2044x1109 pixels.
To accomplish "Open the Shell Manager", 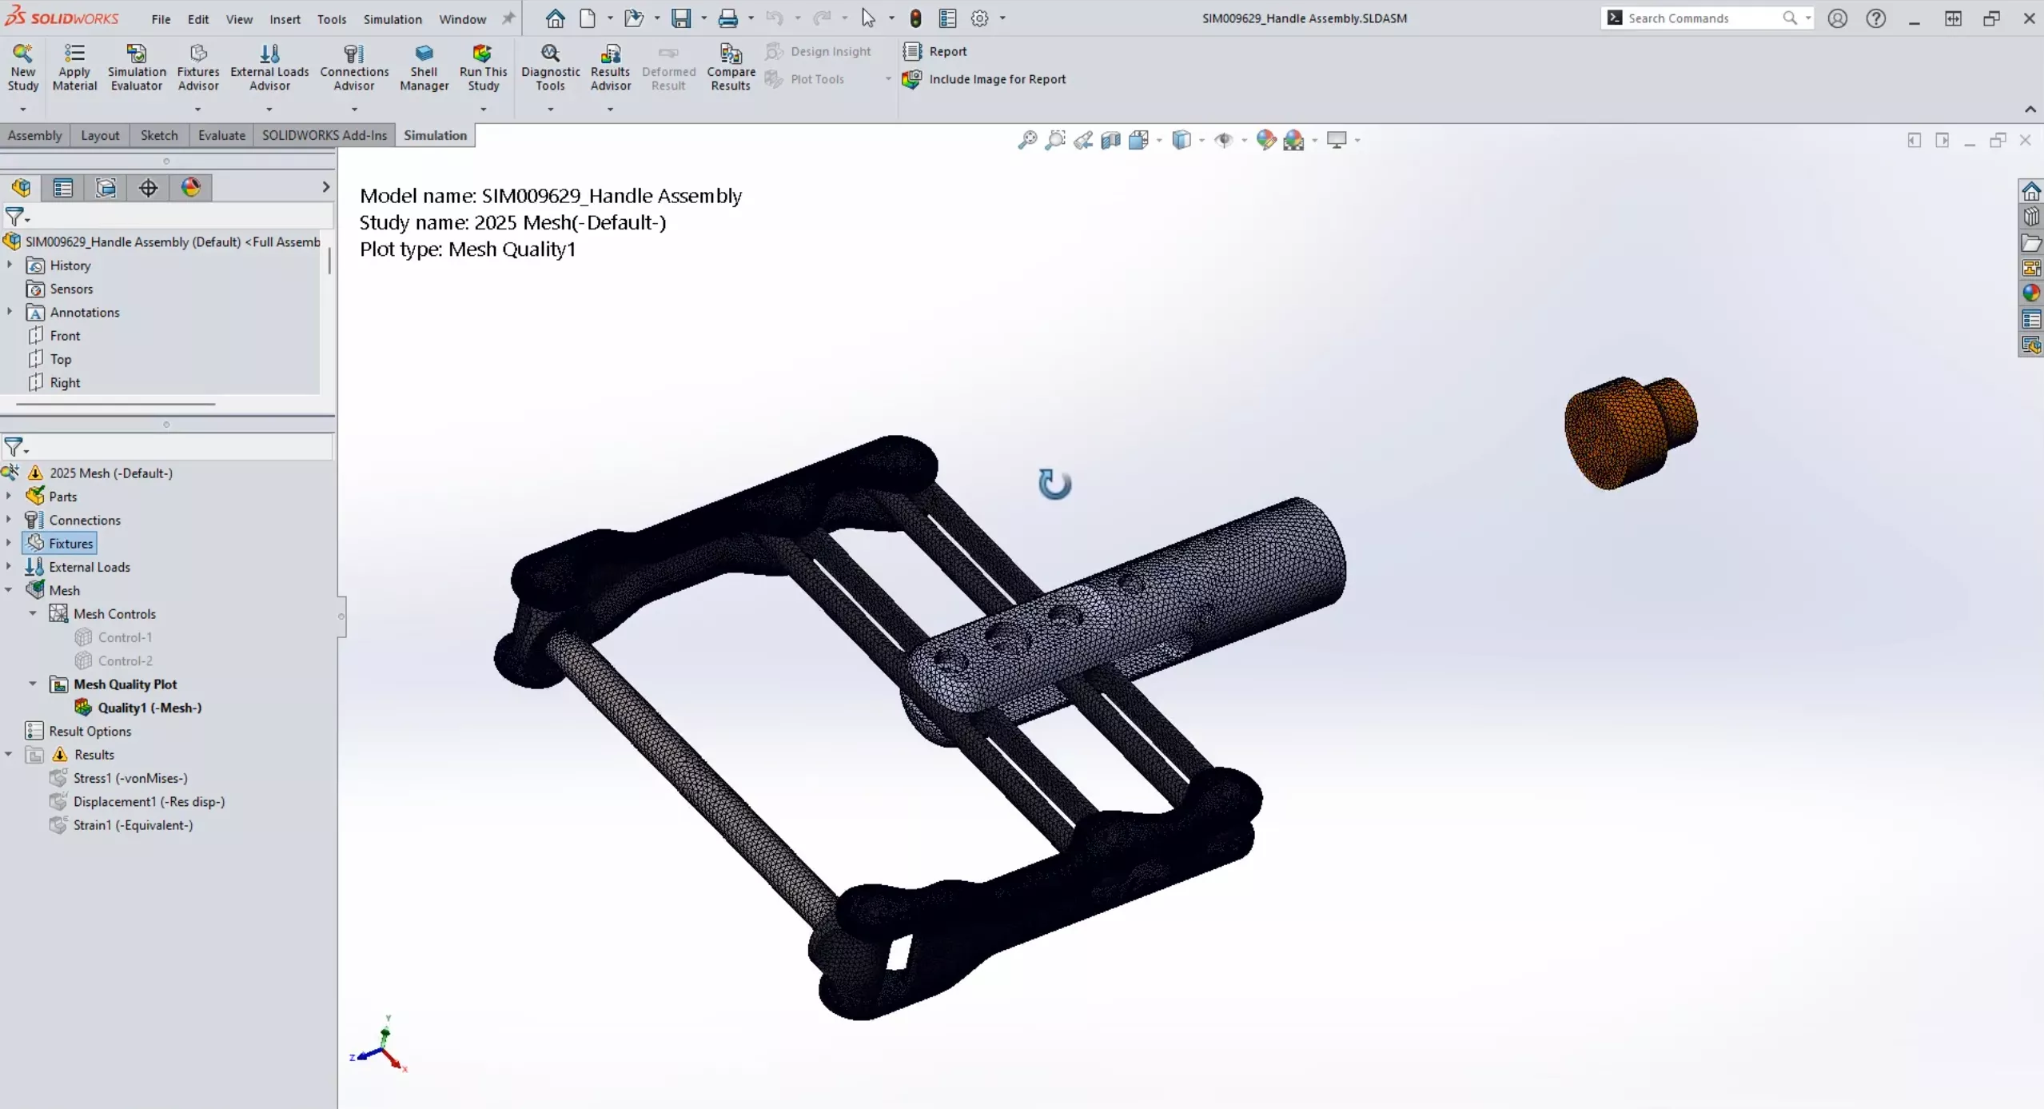I will pos(424,67).
